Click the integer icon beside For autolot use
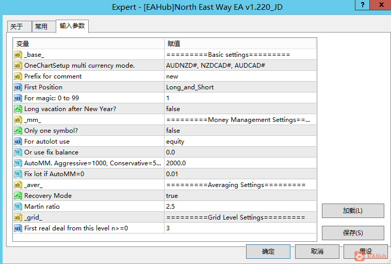 coord(18,142)
